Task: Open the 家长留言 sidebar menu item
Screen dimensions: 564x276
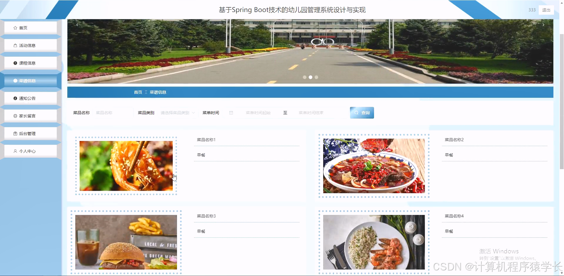Action: point(31,116)
